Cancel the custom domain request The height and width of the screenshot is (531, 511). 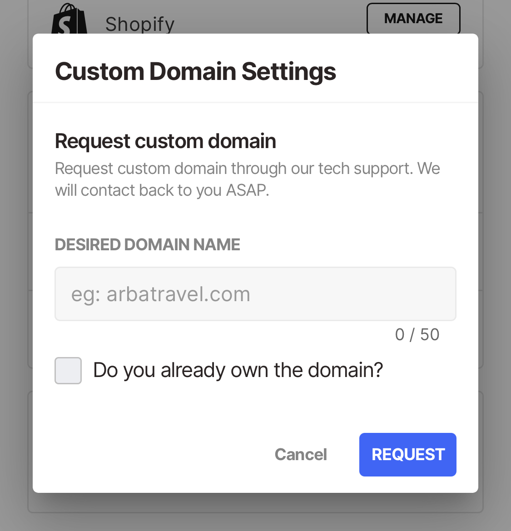tap(301, 455)
